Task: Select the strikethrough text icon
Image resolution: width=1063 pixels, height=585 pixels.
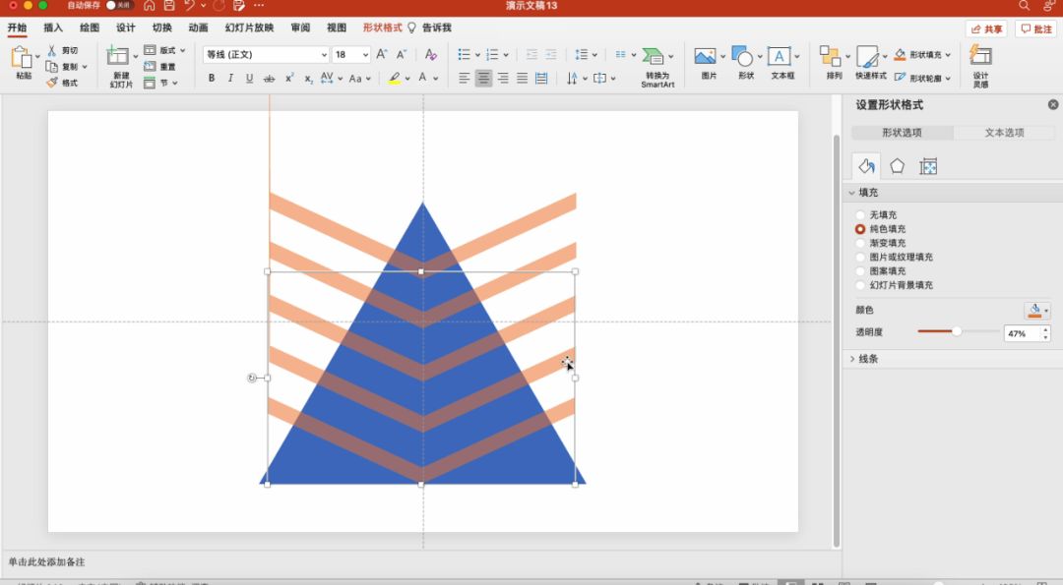Action: [269, 79]
